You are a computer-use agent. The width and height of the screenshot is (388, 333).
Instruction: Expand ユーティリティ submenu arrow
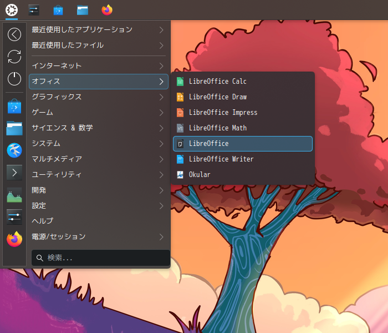coord(161,175)
